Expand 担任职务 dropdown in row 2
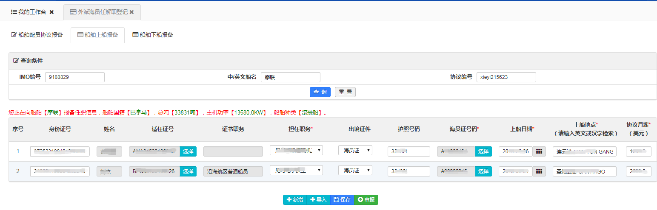Screen dimensions: 657x210 [296, 170]
